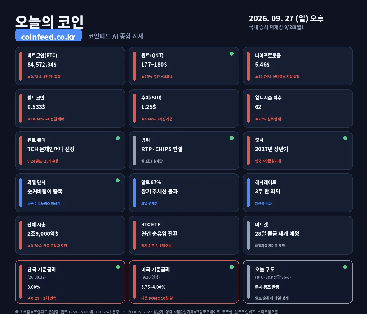Screen dimensions: 367x314
Task: Click green dot on 미국 기준금리 card
Action: coord(231,267)
